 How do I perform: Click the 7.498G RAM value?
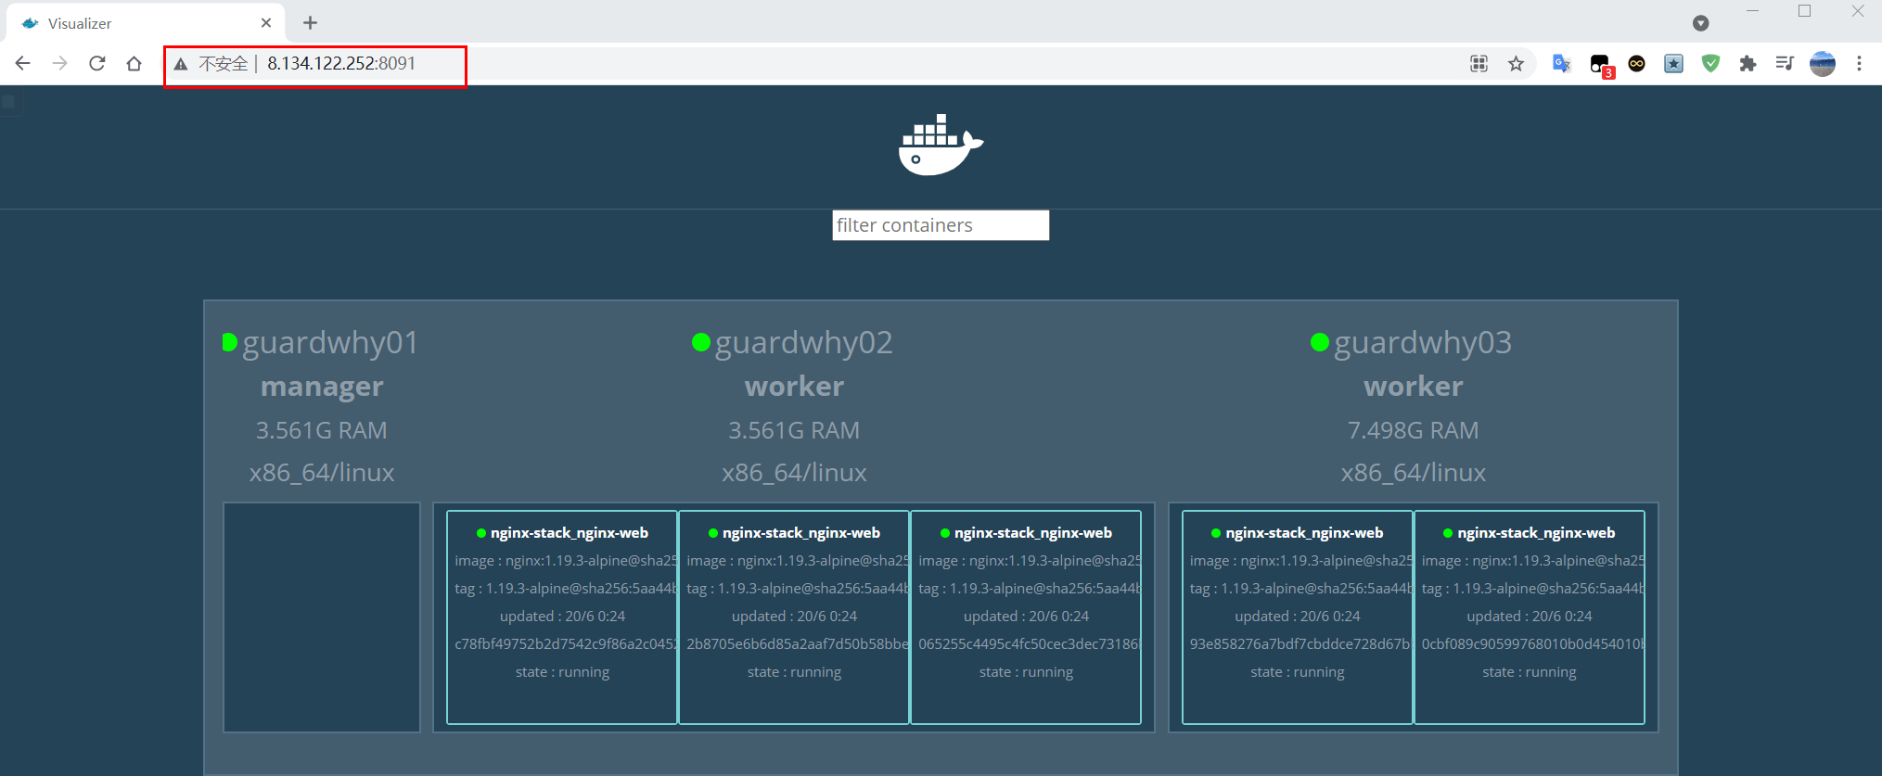(x=1414, y=430)
